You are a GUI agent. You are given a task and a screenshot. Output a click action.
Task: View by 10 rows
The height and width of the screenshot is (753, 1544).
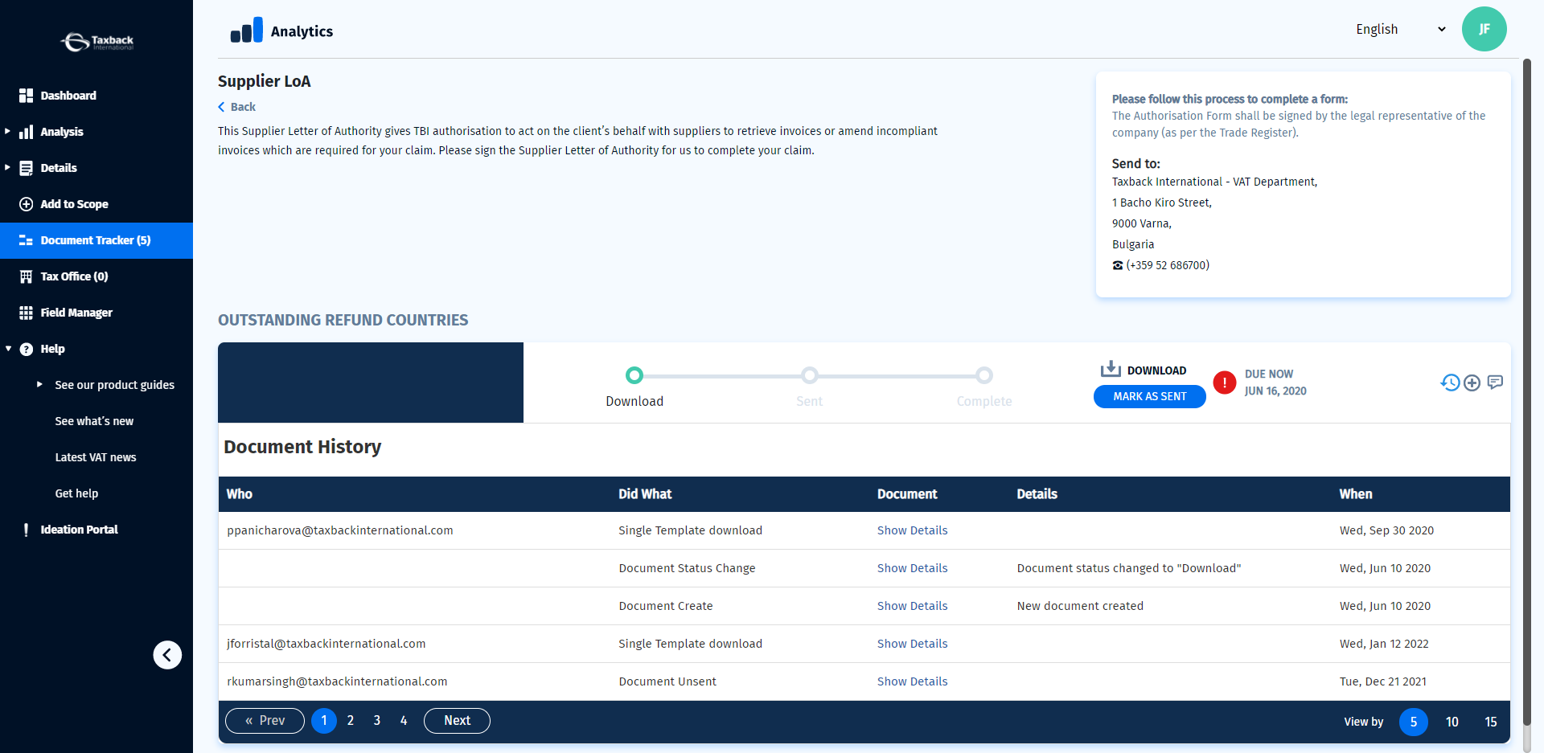(x=1452, y=722)
